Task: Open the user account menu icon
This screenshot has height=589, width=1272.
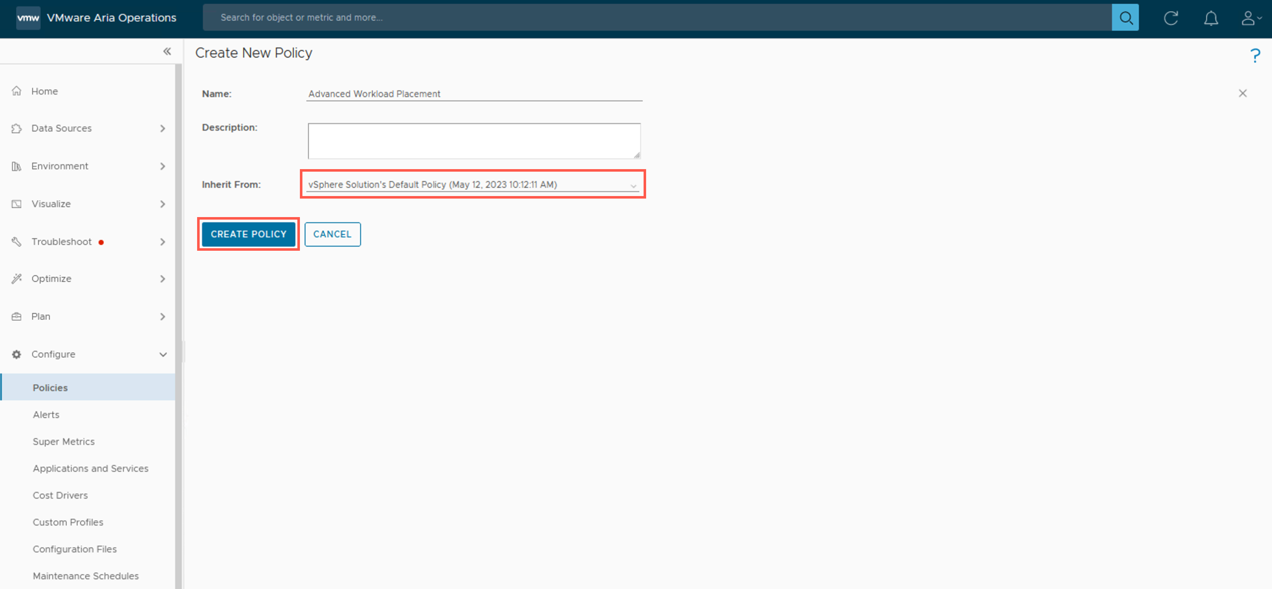Action: coord(1250,18)
